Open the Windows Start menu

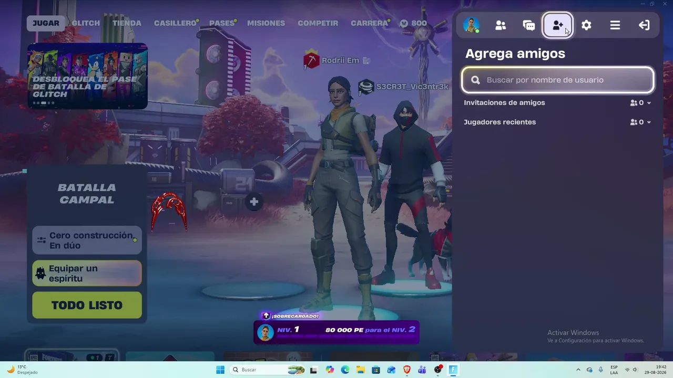click(220, 370)
